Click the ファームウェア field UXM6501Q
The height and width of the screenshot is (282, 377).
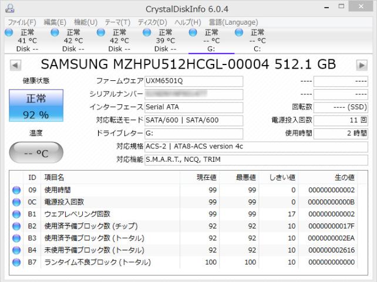pyautogui.click(x=193, y=81)
